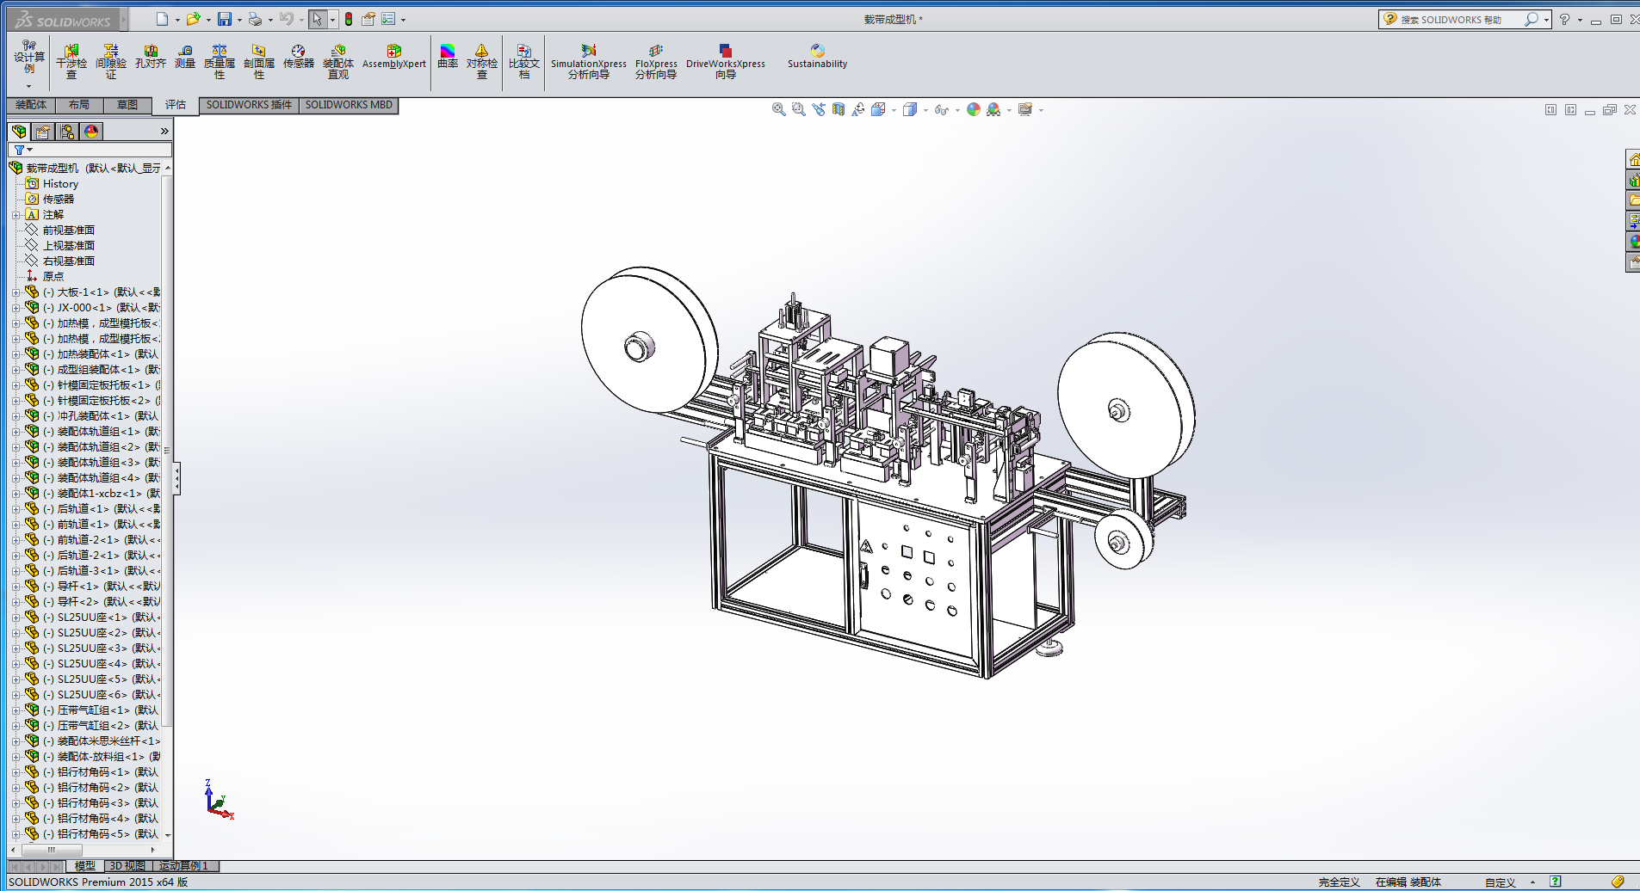Toggle the select arrow tool in the toolbar
The height and width of the screenshot is (891, 1640).
[x=318, y=19]
